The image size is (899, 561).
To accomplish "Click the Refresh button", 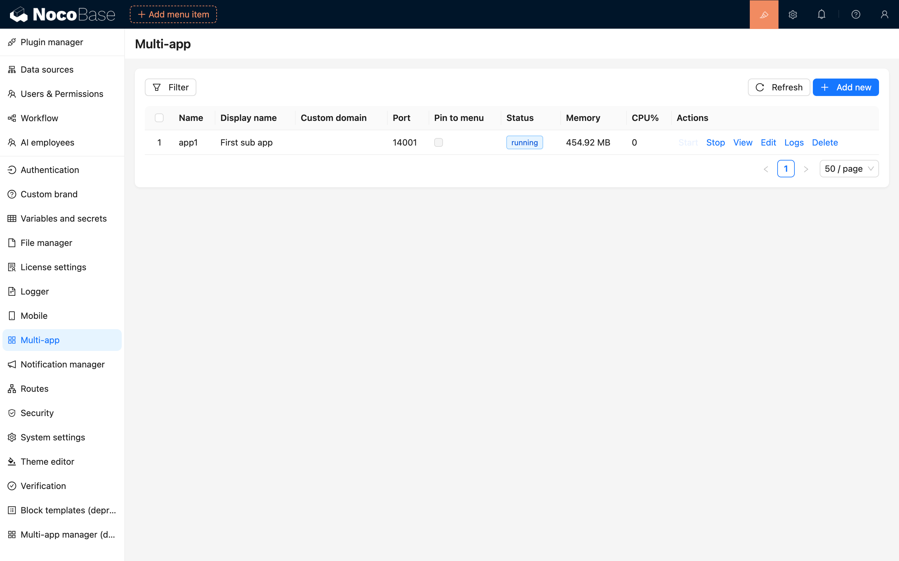I will [779, 87].
